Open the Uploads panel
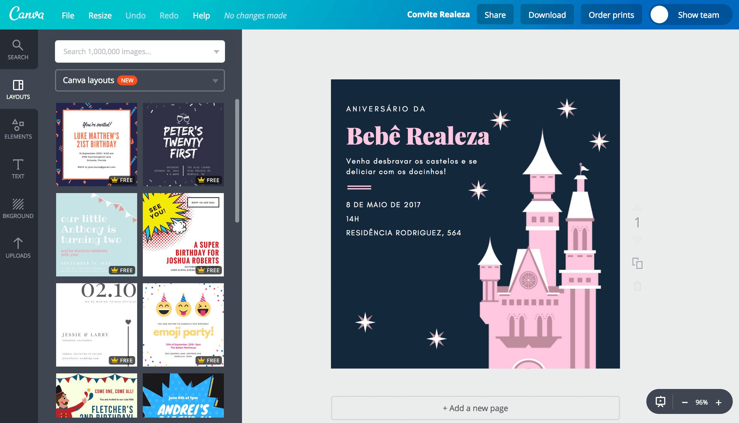 [x=18, y=248]
